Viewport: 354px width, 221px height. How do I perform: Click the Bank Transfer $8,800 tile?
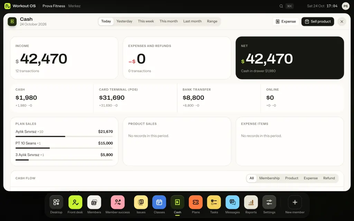pyautogui.click(x=219, y=98)
